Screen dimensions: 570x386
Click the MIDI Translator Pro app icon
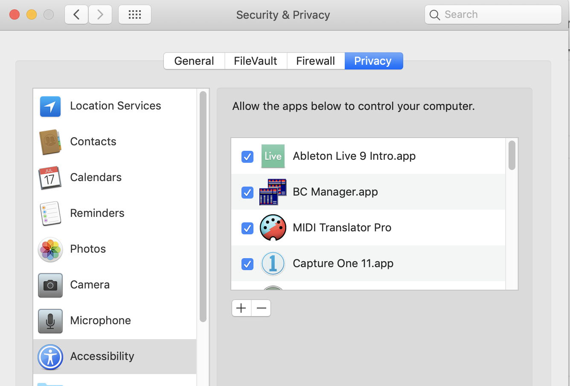point(273,228)
